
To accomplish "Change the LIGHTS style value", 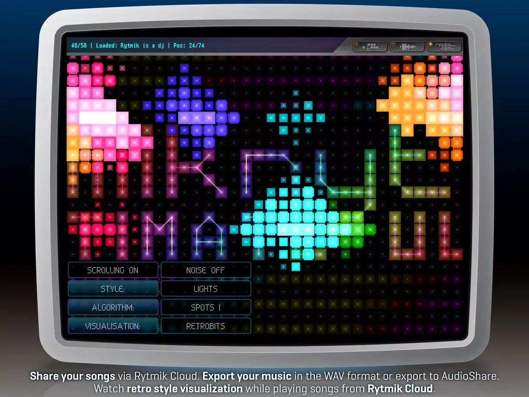I will (206, 288).
